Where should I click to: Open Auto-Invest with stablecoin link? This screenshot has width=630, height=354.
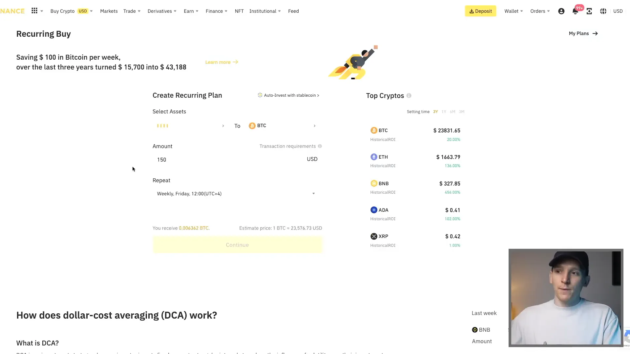pos(288,95)
